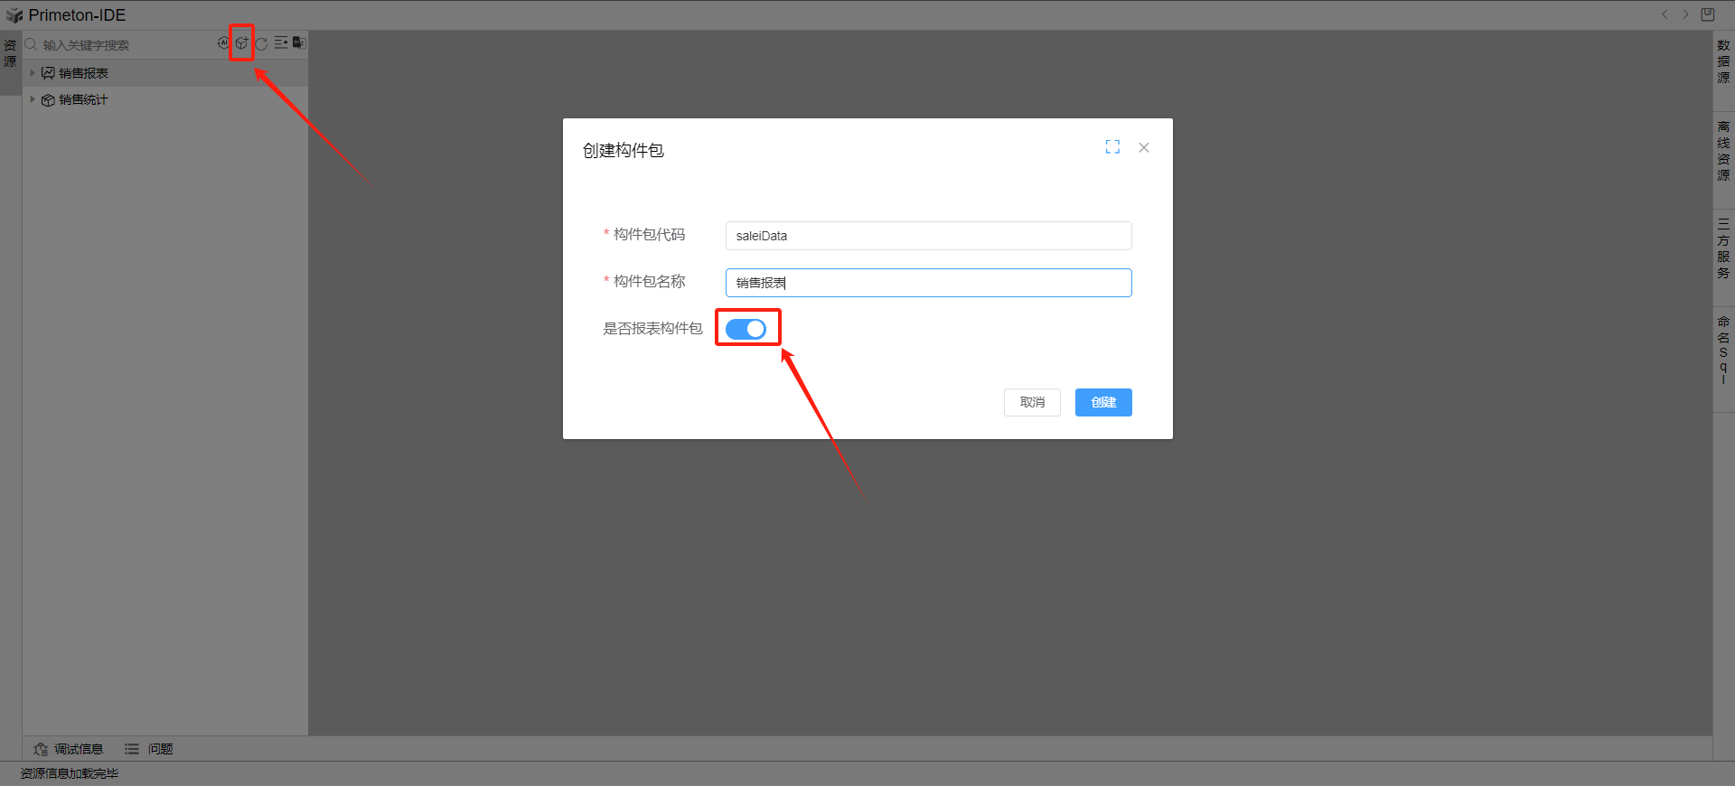Click the collapse-all list icon in resource toolbar
Viewport: 1735px width, 786px height.
[281, 43]
